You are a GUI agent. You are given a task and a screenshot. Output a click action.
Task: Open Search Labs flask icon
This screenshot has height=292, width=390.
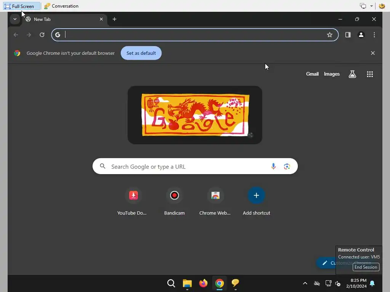352,74
